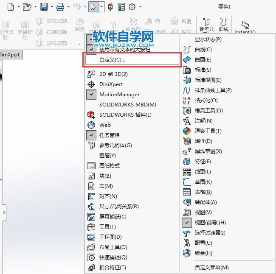Select 参考几何体(G) toolbar entry
The width and height of the screenshot is (276, 274).
115,145
